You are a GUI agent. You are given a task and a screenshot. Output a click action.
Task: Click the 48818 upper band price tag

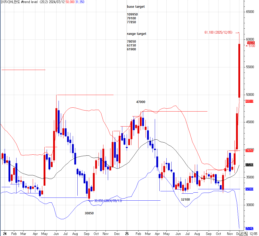pyautogui.click(x=249, y=101)
